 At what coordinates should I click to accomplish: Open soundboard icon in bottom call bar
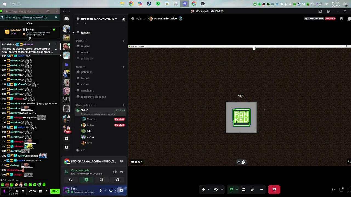(x=253, y=189)
